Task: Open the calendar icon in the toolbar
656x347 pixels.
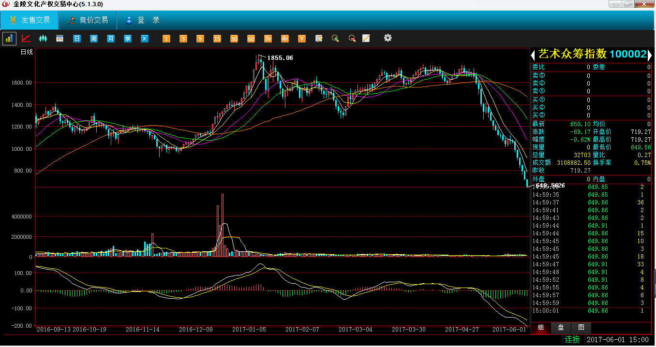Action: [x=60, y=38]
